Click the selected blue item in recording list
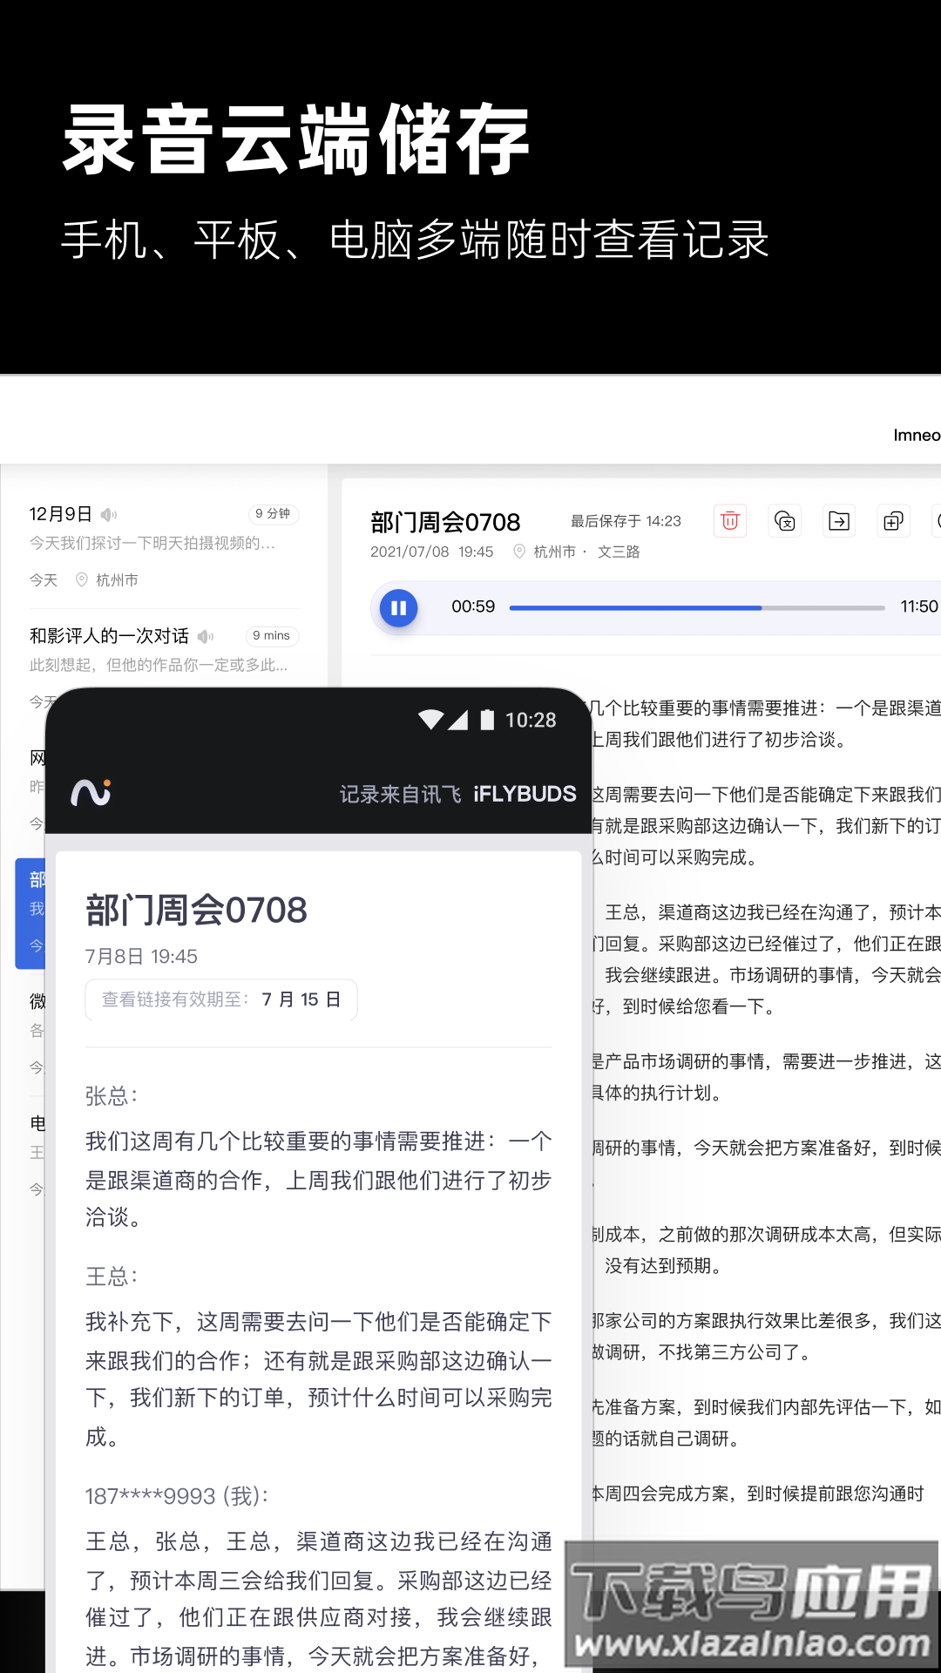The width and height of the screenshot is (941, 1673). pyautogui.click(x=30, y=913)
